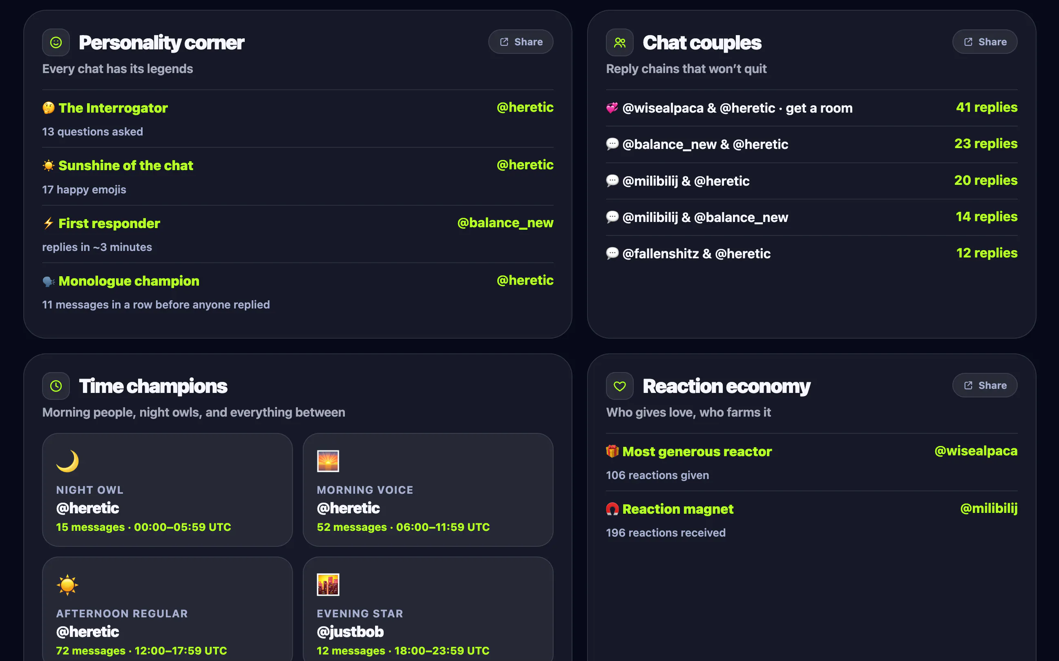Click the sun emoji next to Sunshine of the chat

pyautogui.click(x=49, y=165)
